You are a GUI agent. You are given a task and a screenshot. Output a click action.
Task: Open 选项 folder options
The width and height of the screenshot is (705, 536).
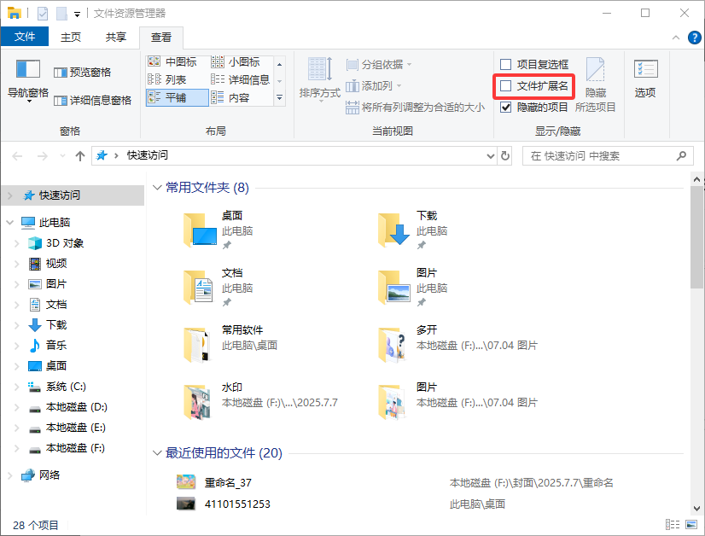[644, 77]
